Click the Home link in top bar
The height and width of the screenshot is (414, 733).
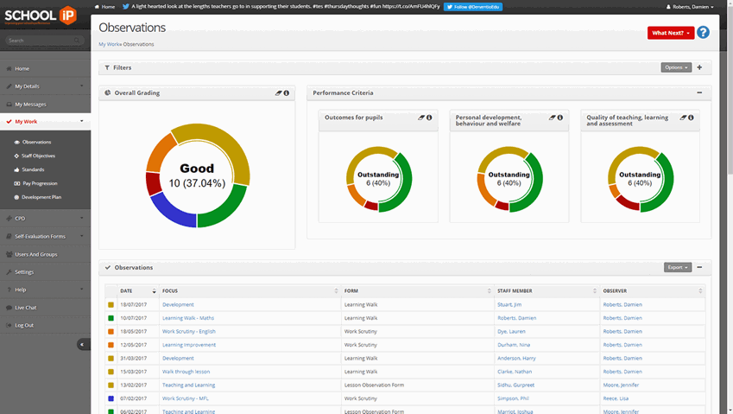[104, 7]
